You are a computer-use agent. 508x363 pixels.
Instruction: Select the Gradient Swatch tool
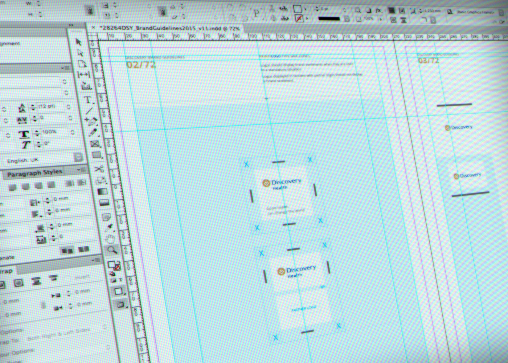coord(103,191)
